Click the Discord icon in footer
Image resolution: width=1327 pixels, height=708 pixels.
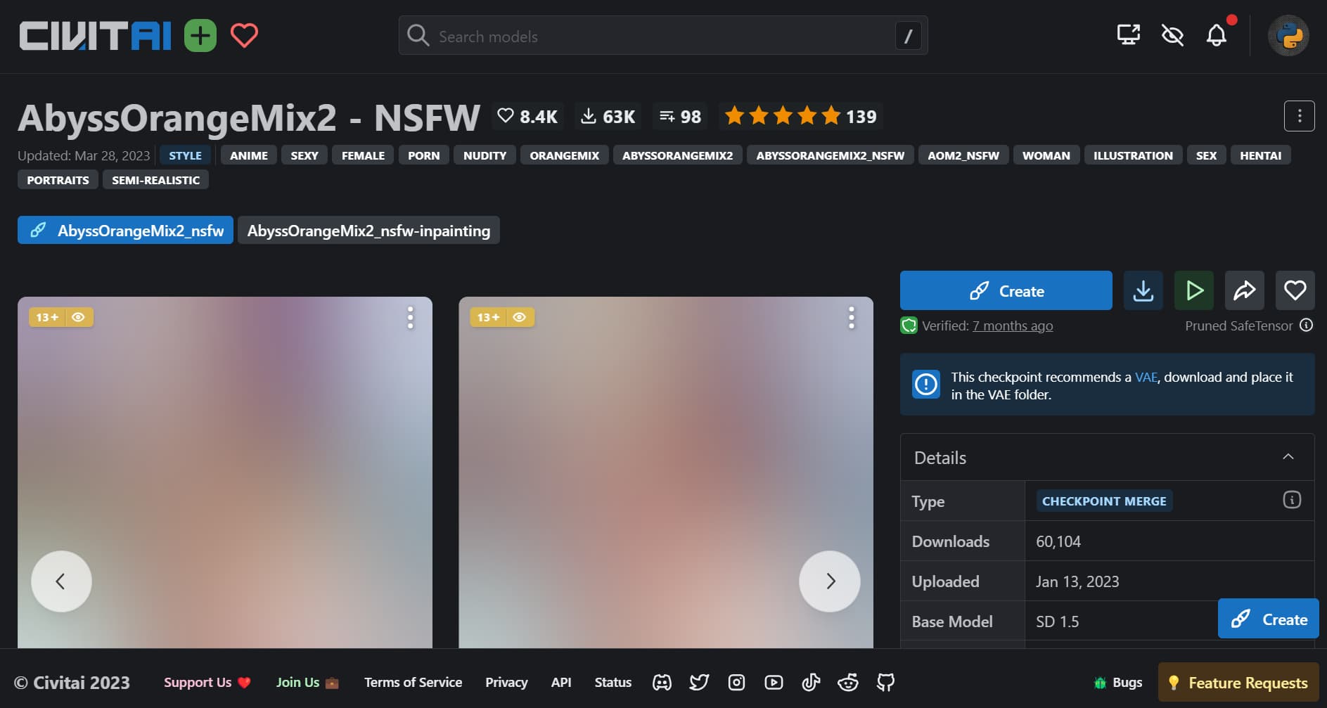tap(662, 682)
